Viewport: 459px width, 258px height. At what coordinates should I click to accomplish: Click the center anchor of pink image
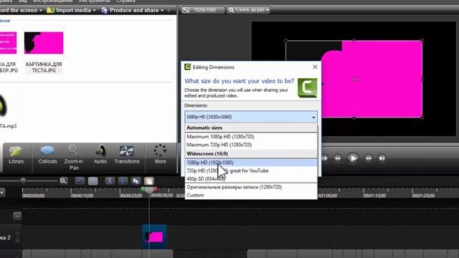(x=356, y=79)
